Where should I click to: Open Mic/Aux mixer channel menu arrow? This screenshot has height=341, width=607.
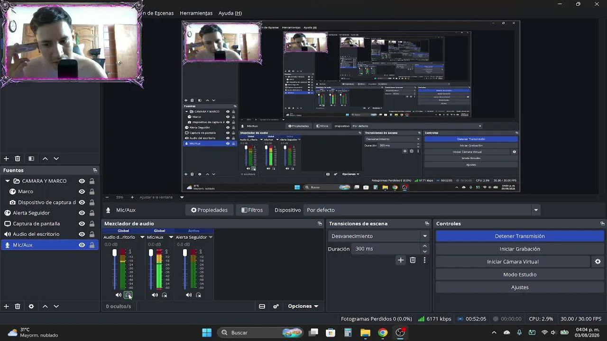(x=171, y=237)
